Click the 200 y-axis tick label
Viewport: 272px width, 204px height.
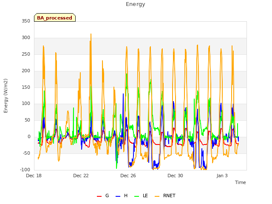pyautogui.click(x=26, y=71)
